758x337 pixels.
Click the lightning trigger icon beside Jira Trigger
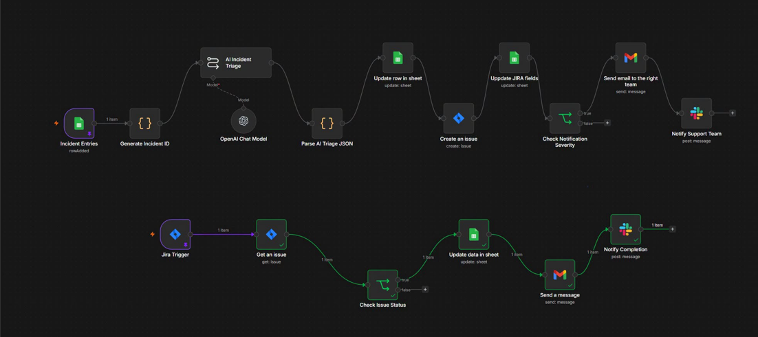152,234
